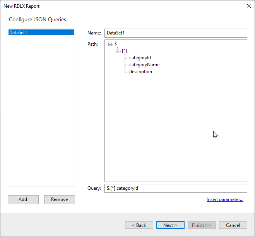Select the [*] array node
This screenshot has width=255, height=237.
[x=125, y=51]
